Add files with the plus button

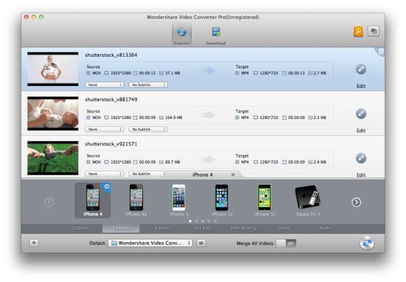point(34,243)
